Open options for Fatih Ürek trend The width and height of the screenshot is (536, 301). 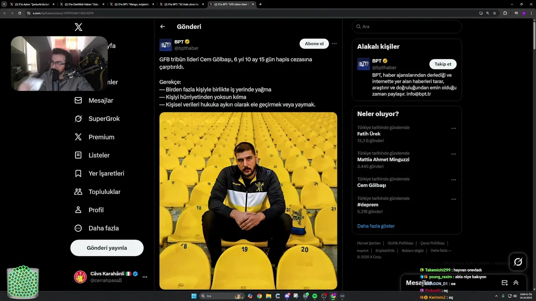[454, 128]
